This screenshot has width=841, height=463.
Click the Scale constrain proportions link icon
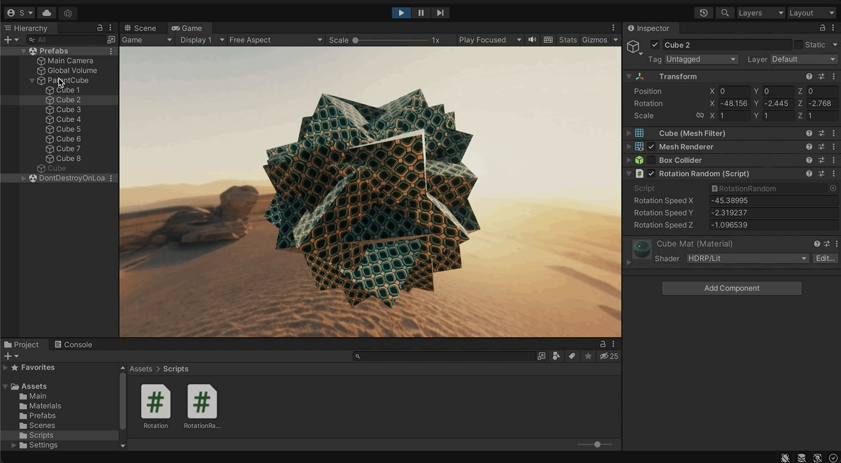(x=700, y=115)
